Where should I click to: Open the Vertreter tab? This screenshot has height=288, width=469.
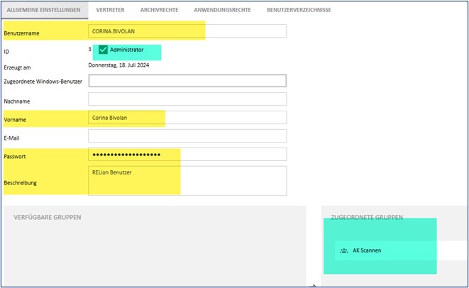pos(111,10)
